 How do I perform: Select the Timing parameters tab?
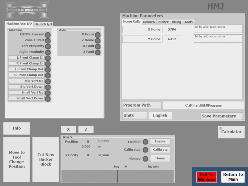(x=176, y=22)
